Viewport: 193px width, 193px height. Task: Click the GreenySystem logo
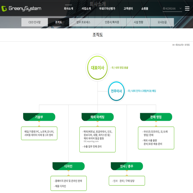pyautogui.click(x=21, y=9)
